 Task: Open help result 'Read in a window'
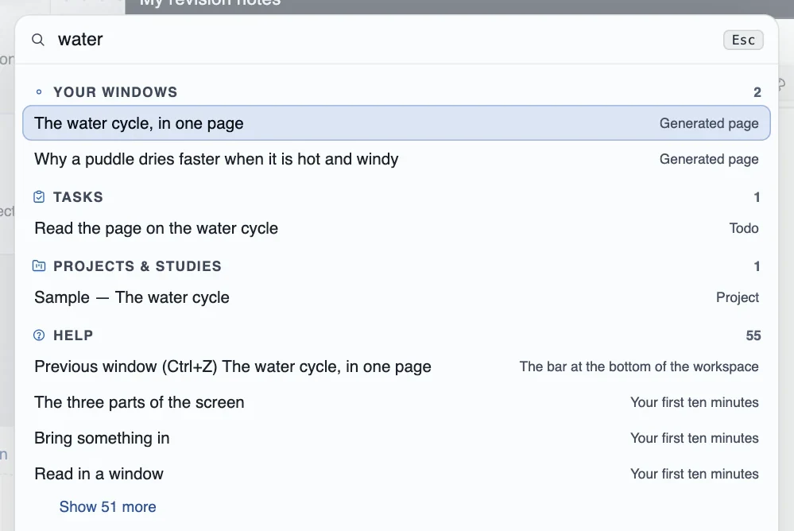point(397,474)
